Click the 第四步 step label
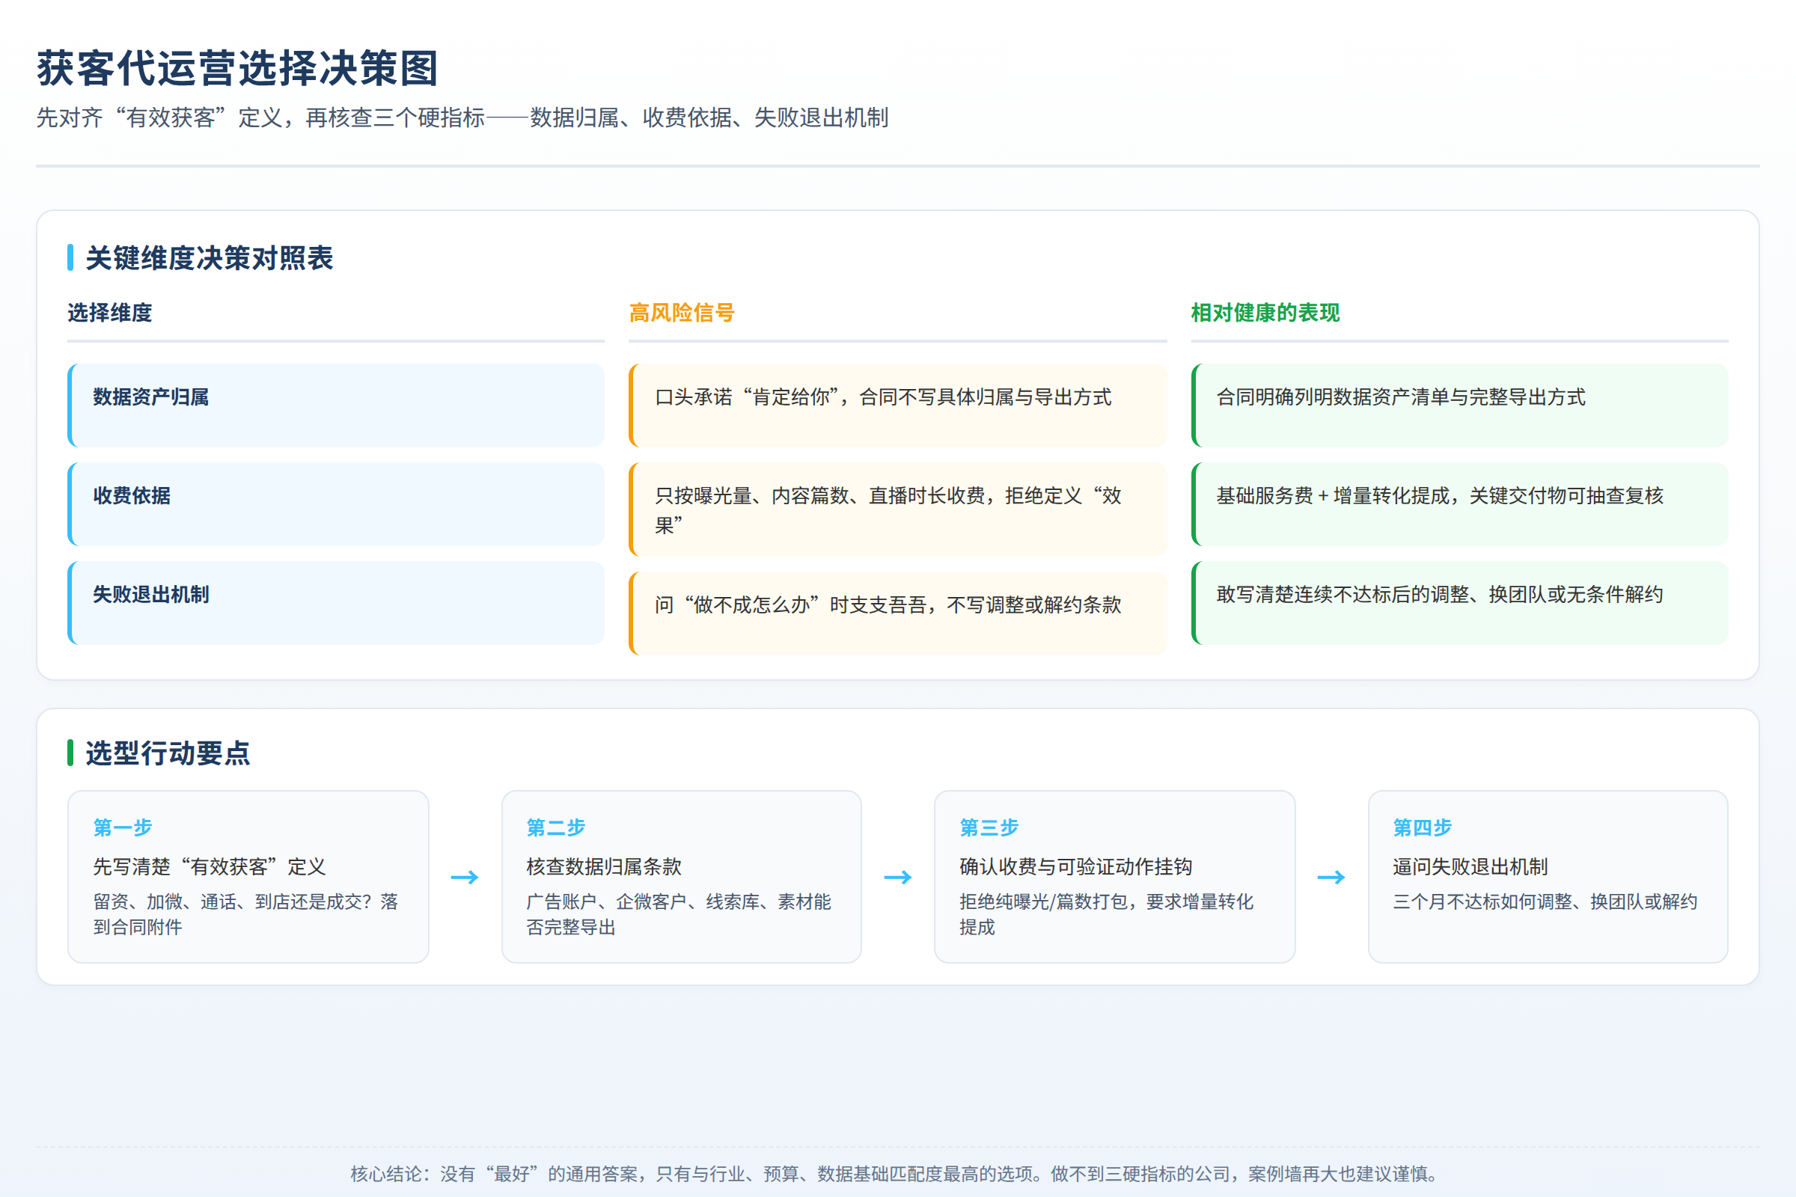1796x1197 pixels. [x=1423, y=827]
